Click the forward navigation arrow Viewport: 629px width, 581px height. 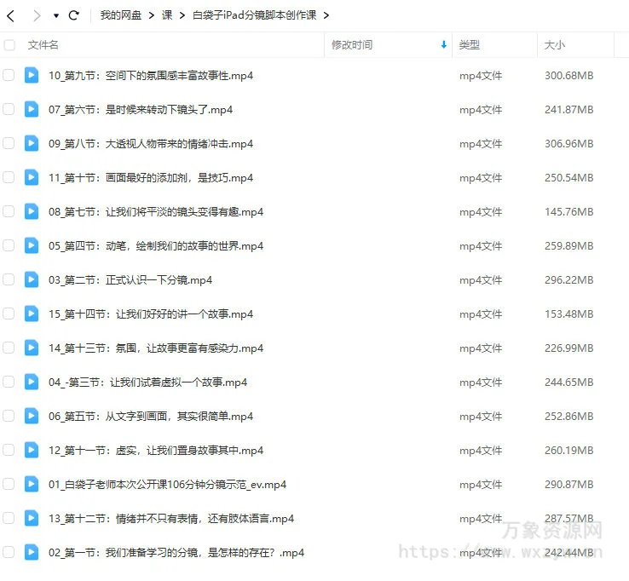36,15
